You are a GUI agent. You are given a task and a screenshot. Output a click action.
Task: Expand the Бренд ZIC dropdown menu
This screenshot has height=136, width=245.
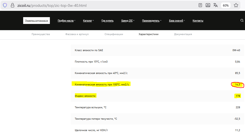[x=128, y=21]
